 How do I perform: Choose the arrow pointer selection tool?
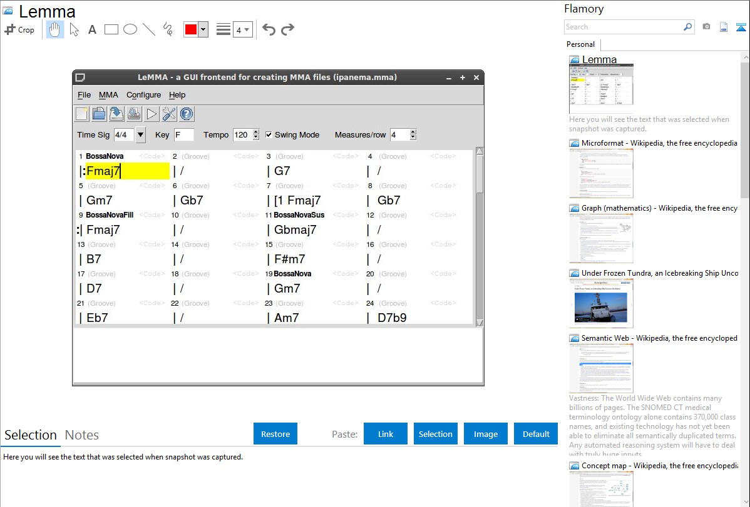(x=74, y=29)
